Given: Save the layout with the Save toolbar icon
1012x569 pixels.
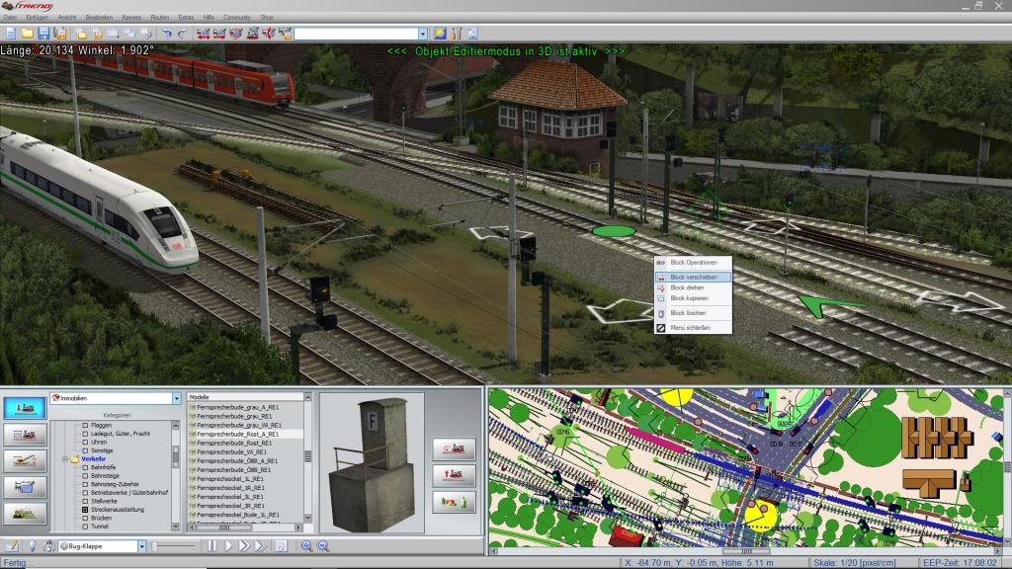Looking at the screenshot, I should point(42,33).
